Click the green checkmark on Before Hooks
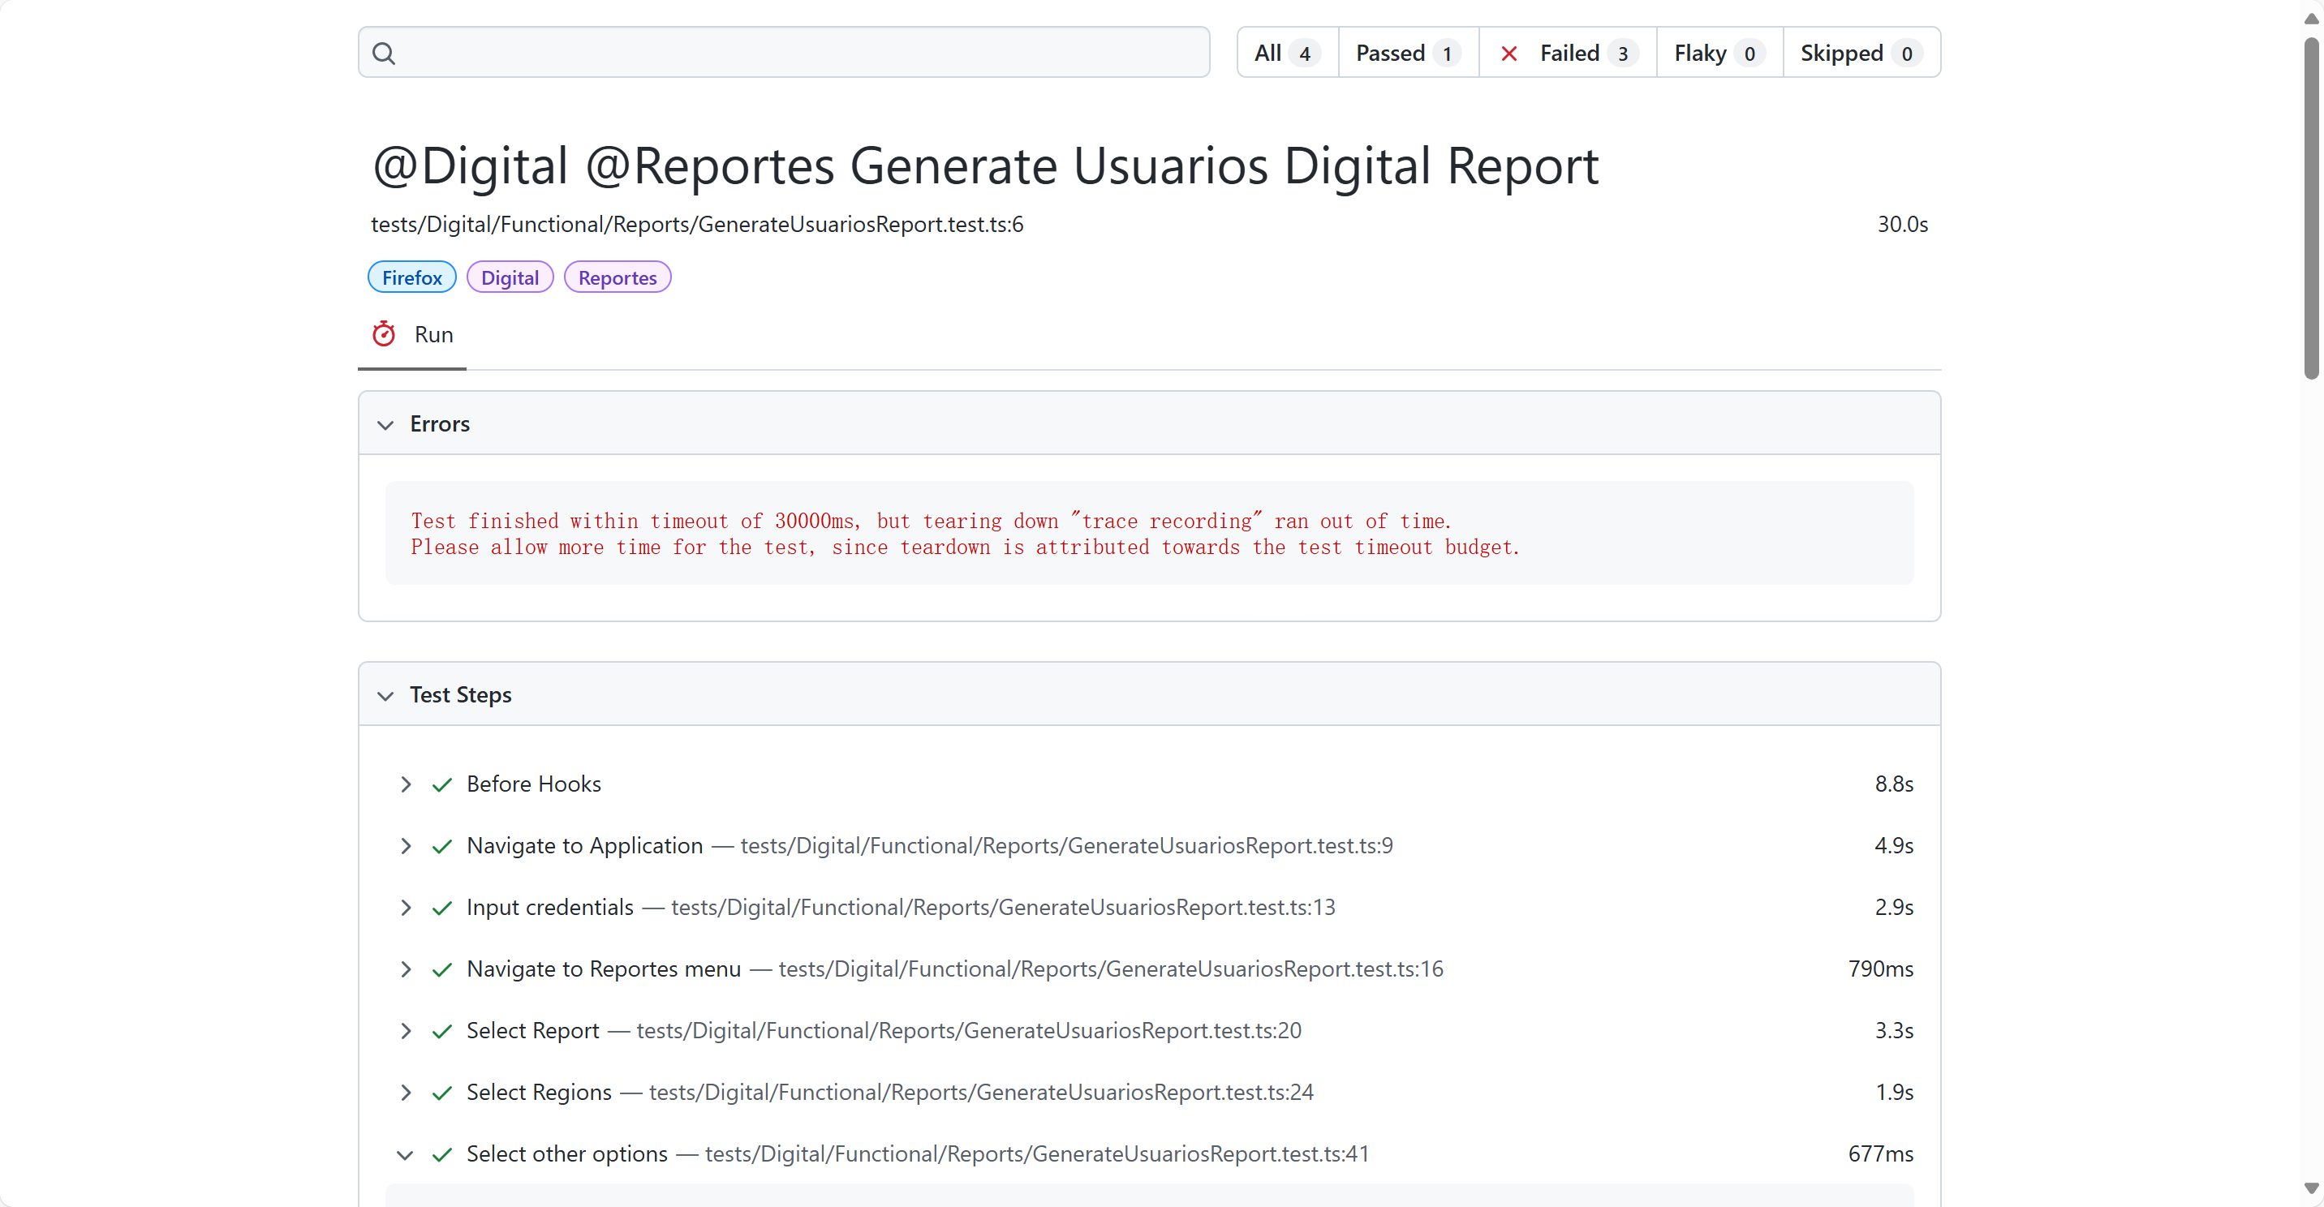2324x1207 pixels. pyautogui.click(x=441, y=784)
